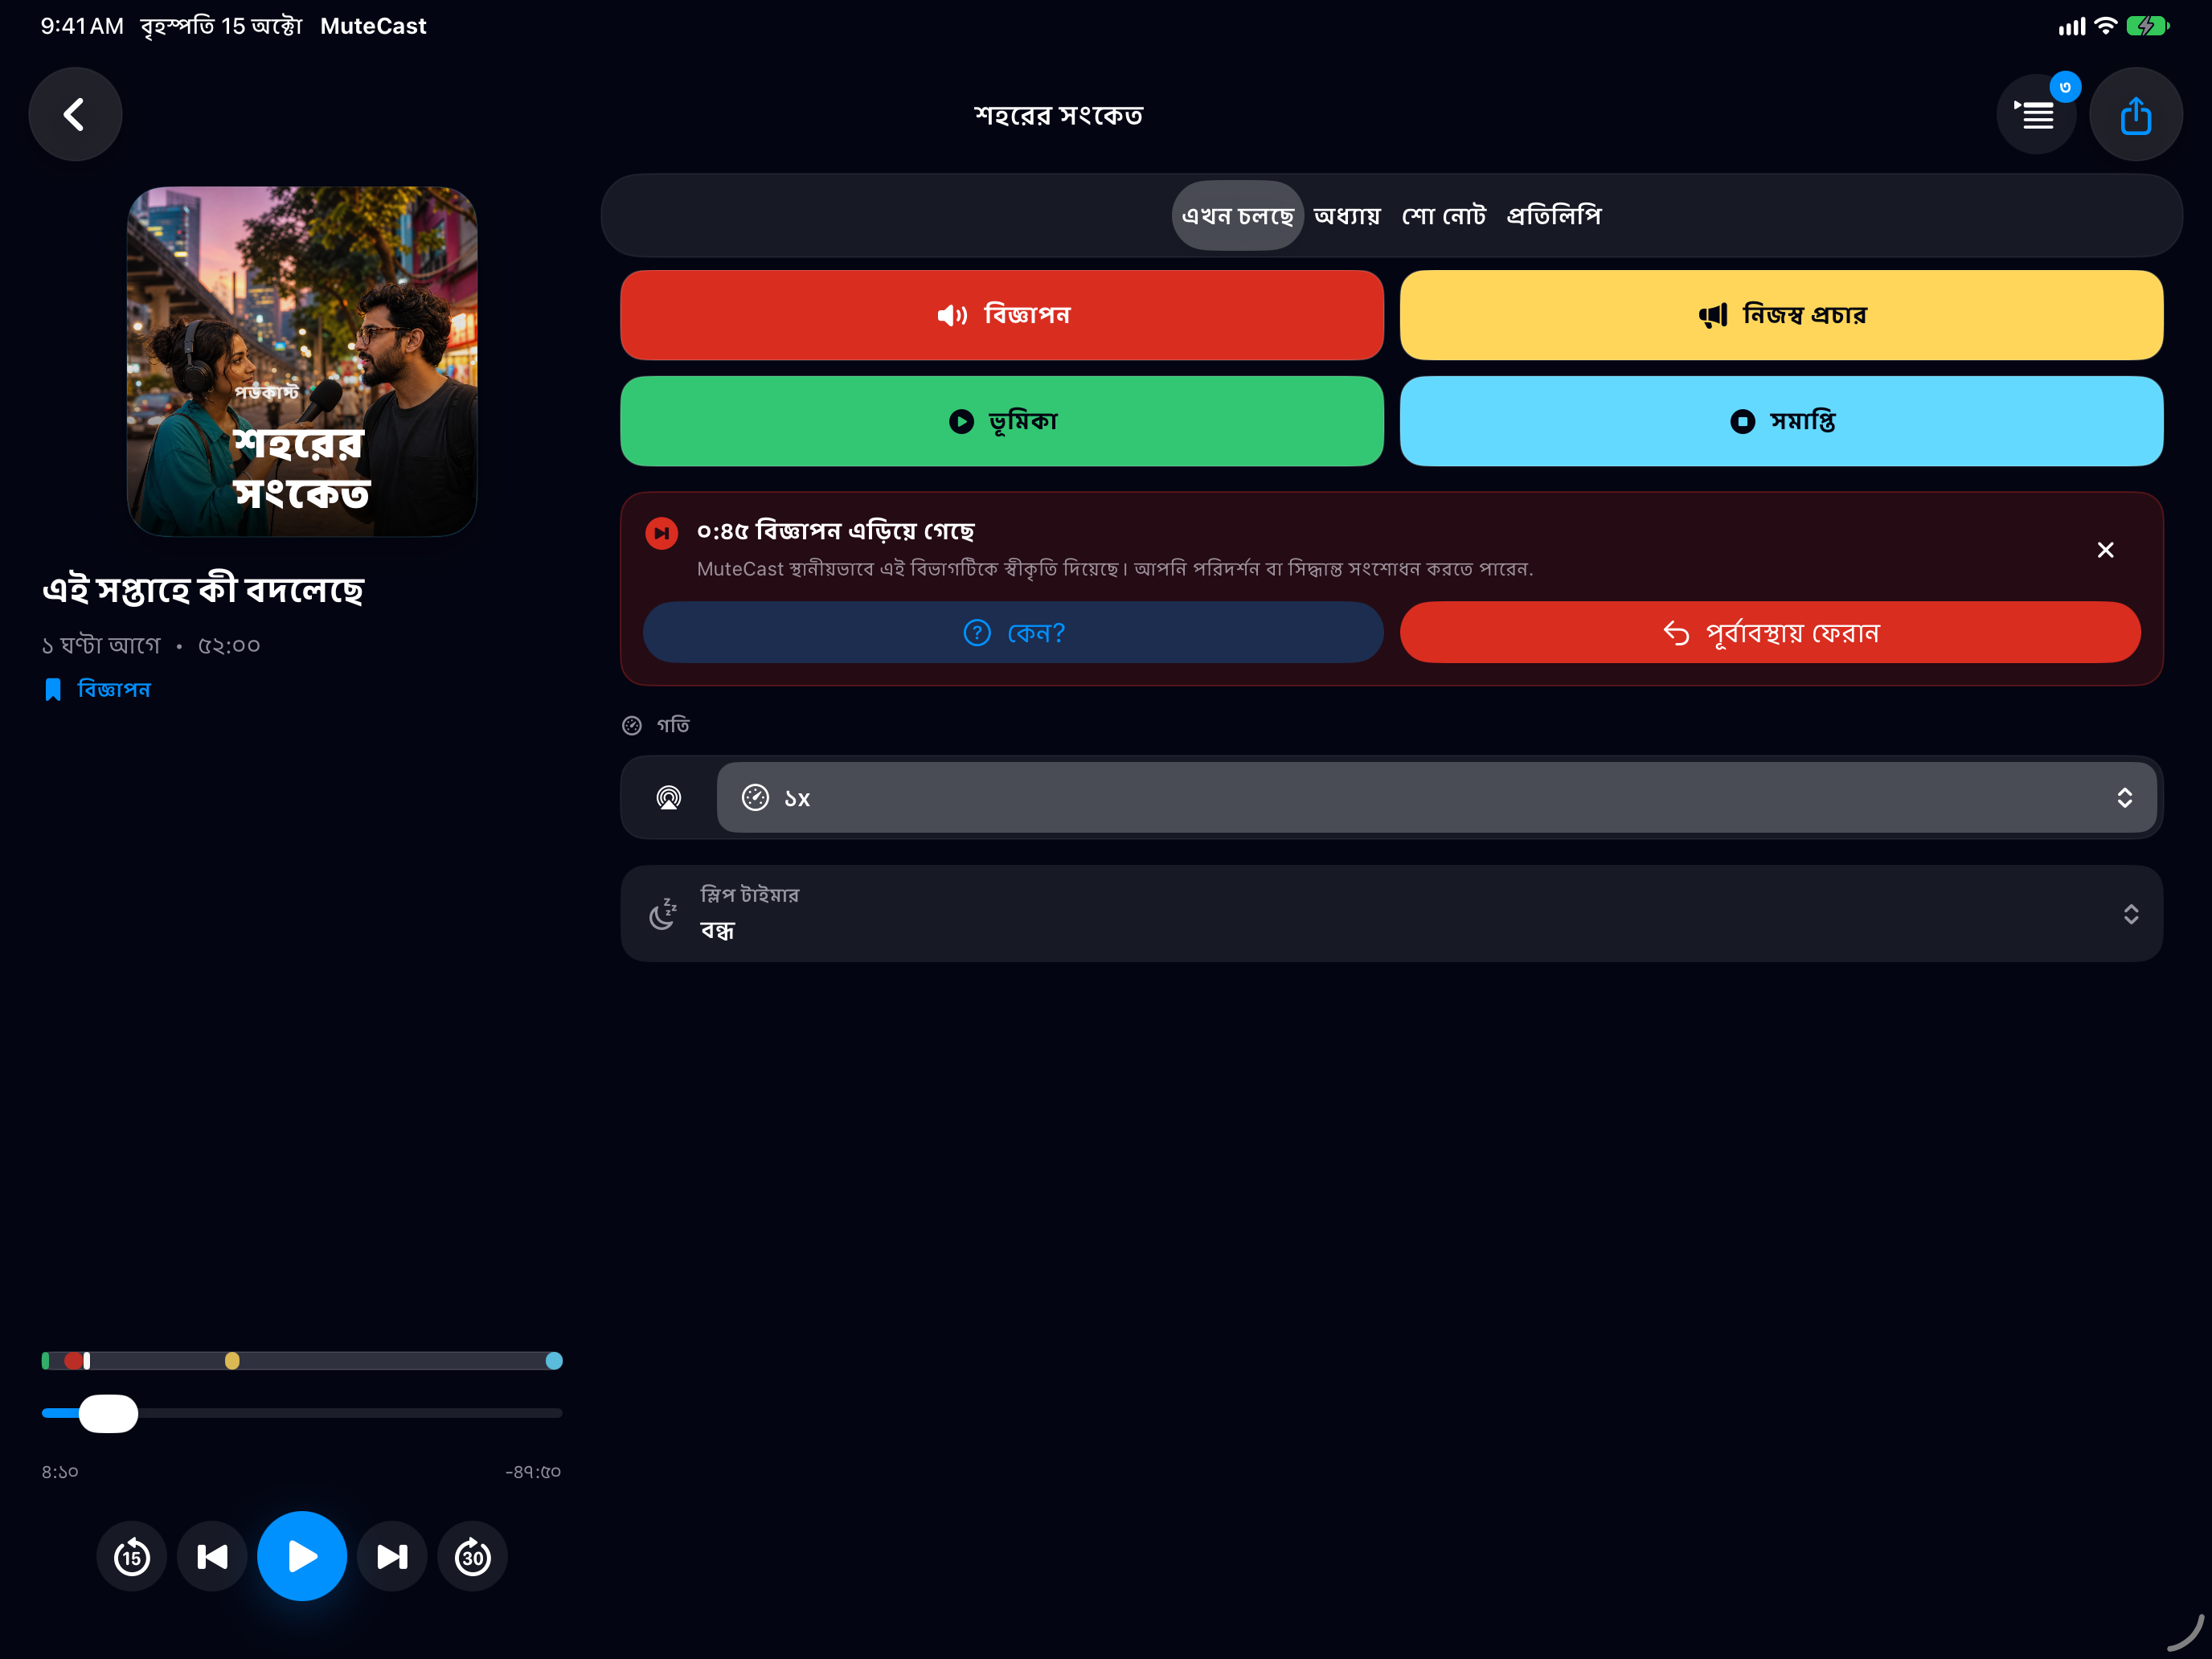Viewport: 2212px width, 1659px height.
Task: Tap the remaining time -৪৭:৫০
Action: click(x=533, y=1471)
